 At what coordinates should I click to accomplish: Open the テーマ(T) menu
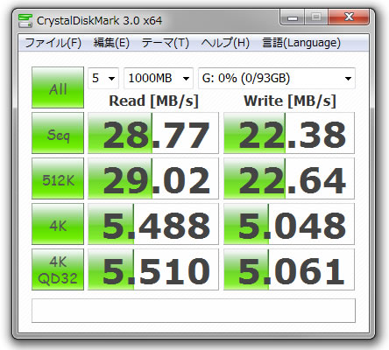tap(166, 43)
